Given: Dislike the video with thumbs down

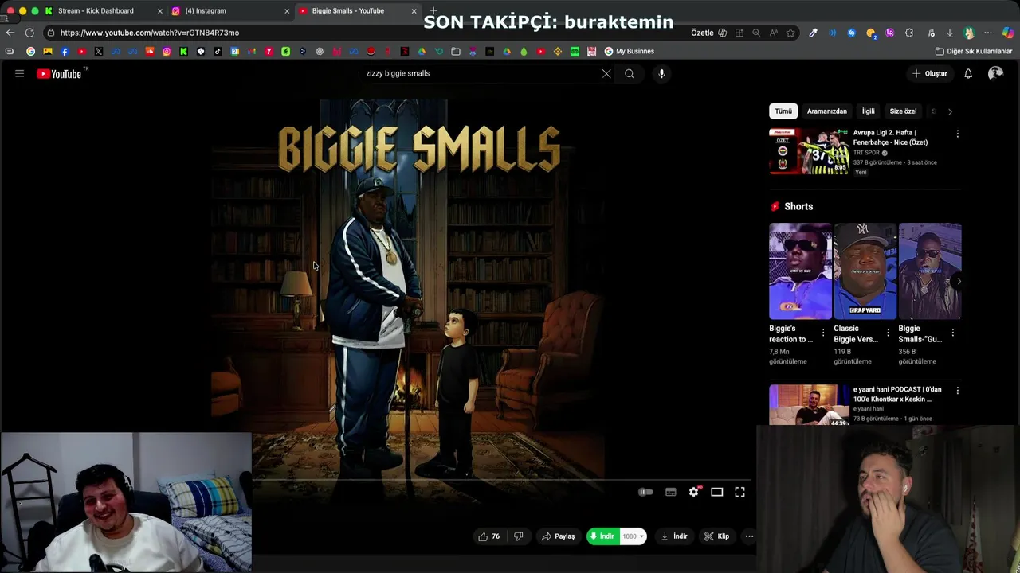Looking at the screenshot, I should click(x=519, y=536).
